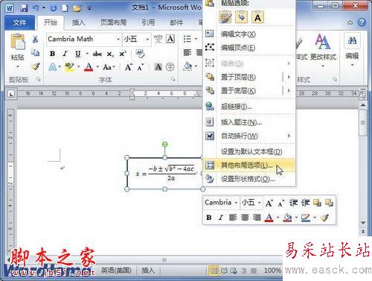Toggle Italic in the ribbon font group

coord(65,54)
